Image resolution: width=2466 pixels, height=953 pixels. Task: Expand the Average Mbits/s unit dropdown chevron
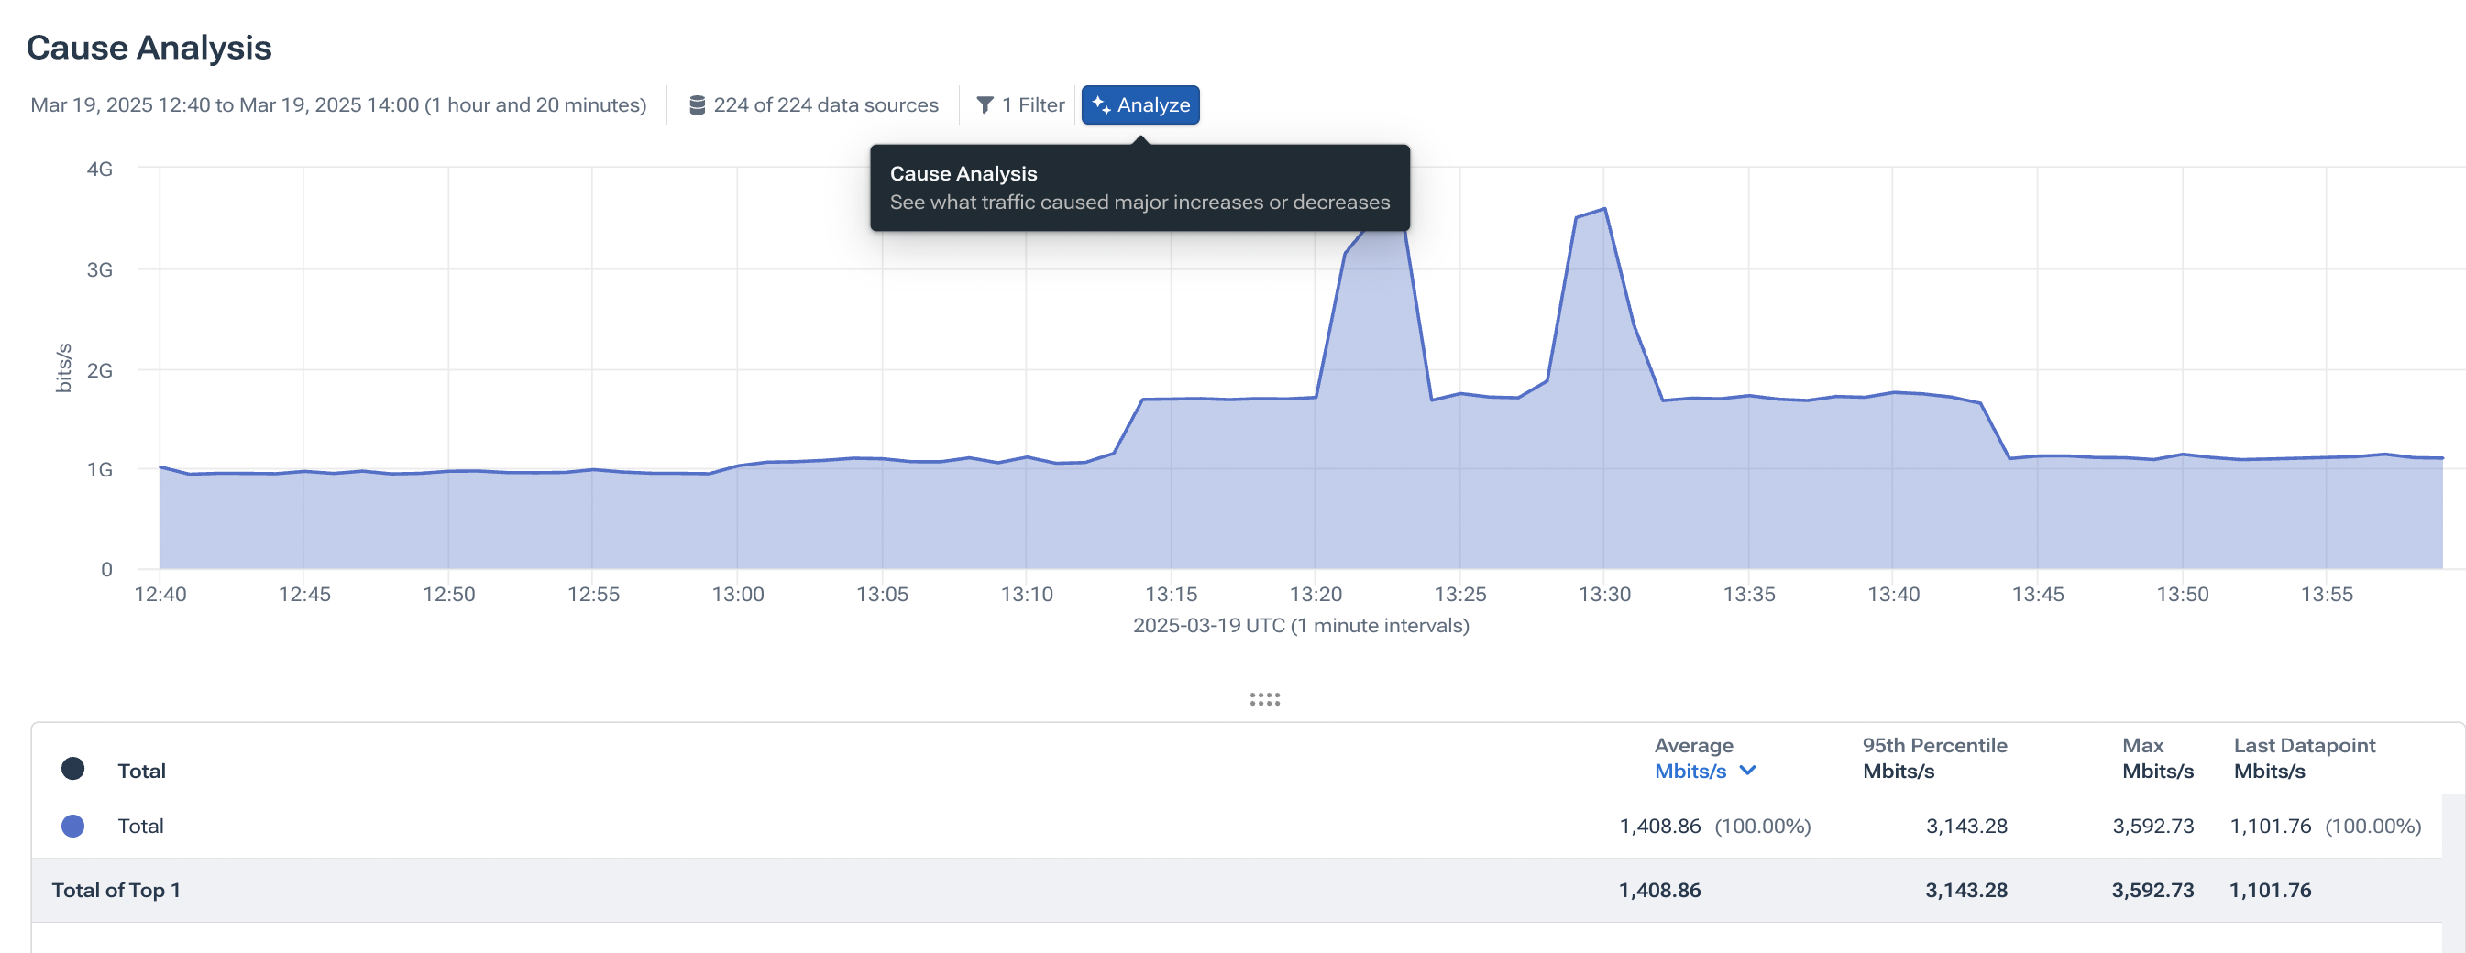(x=1747, y=771)
